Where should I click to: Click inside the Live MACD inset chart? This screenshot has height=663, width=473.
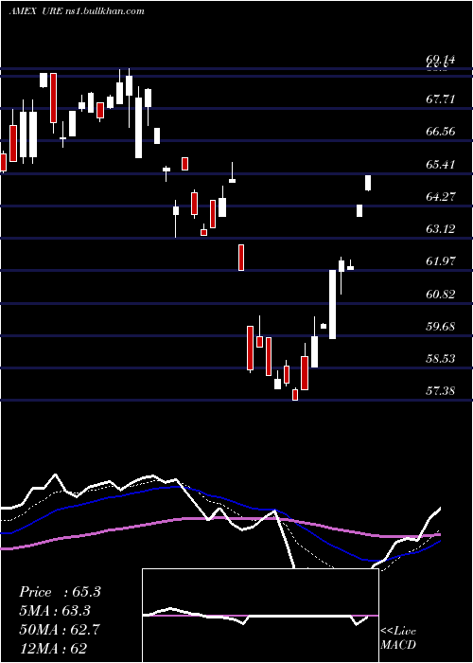(x=260, y=616)
